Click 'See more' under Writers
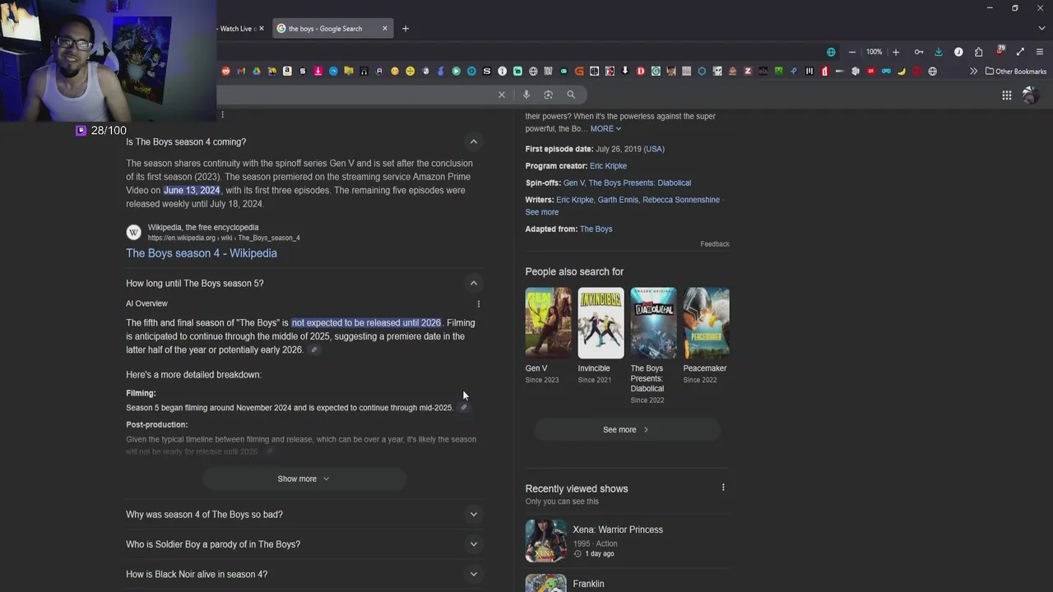Viewport: 1053px width, 592px height. (x=542, y=212)
